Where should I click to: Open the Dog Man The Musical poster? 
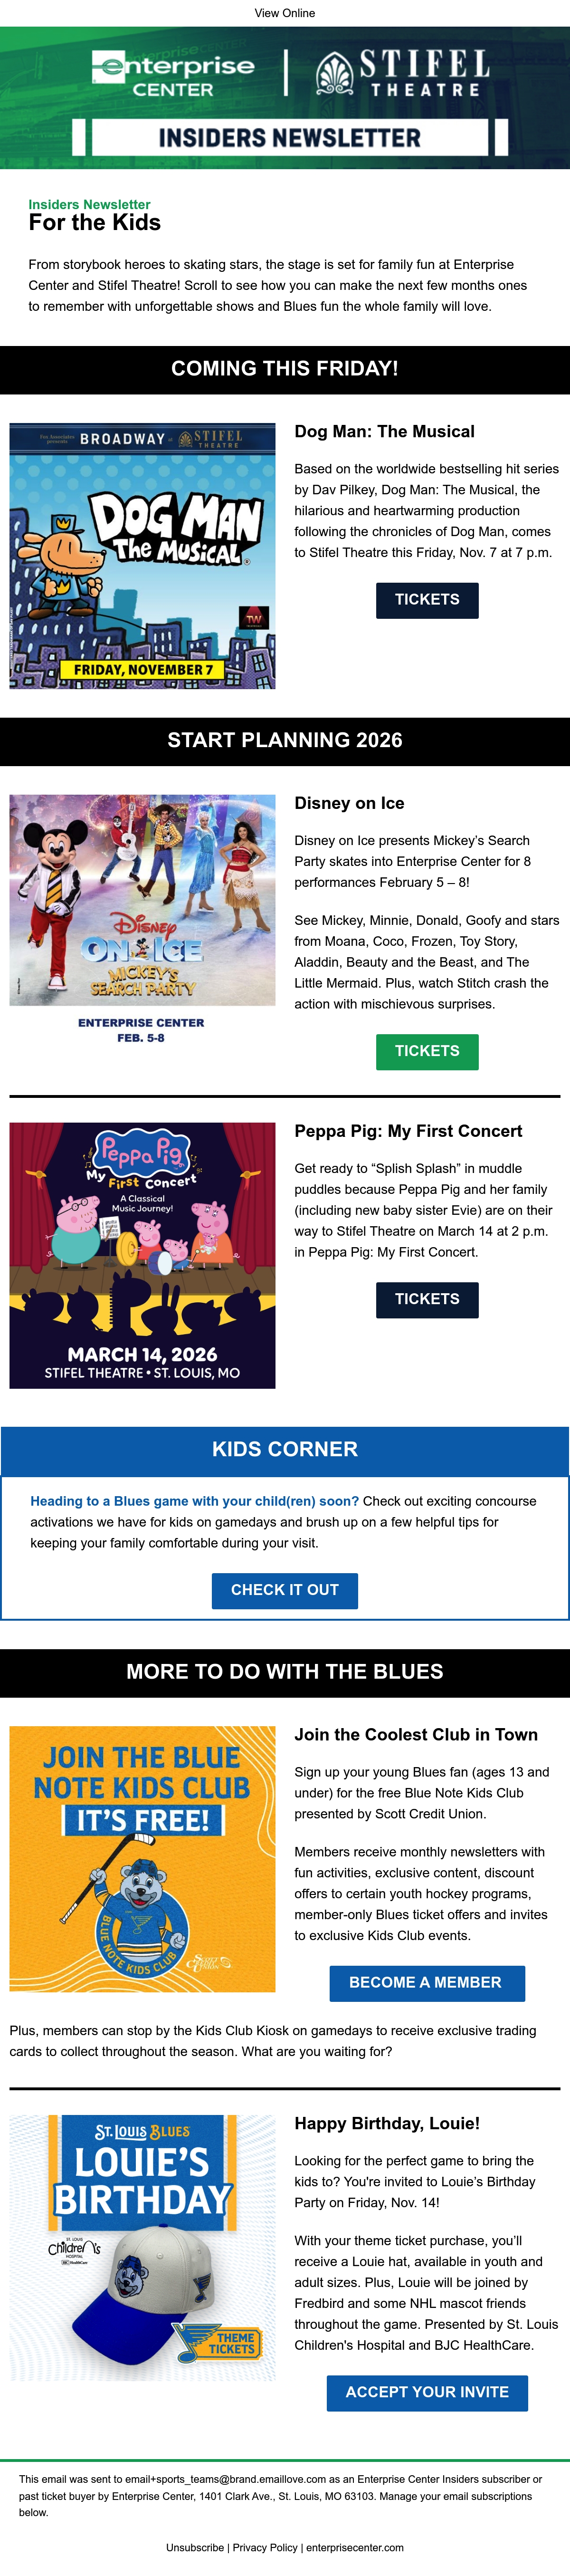pyautogui.click(x=142, y=556)
